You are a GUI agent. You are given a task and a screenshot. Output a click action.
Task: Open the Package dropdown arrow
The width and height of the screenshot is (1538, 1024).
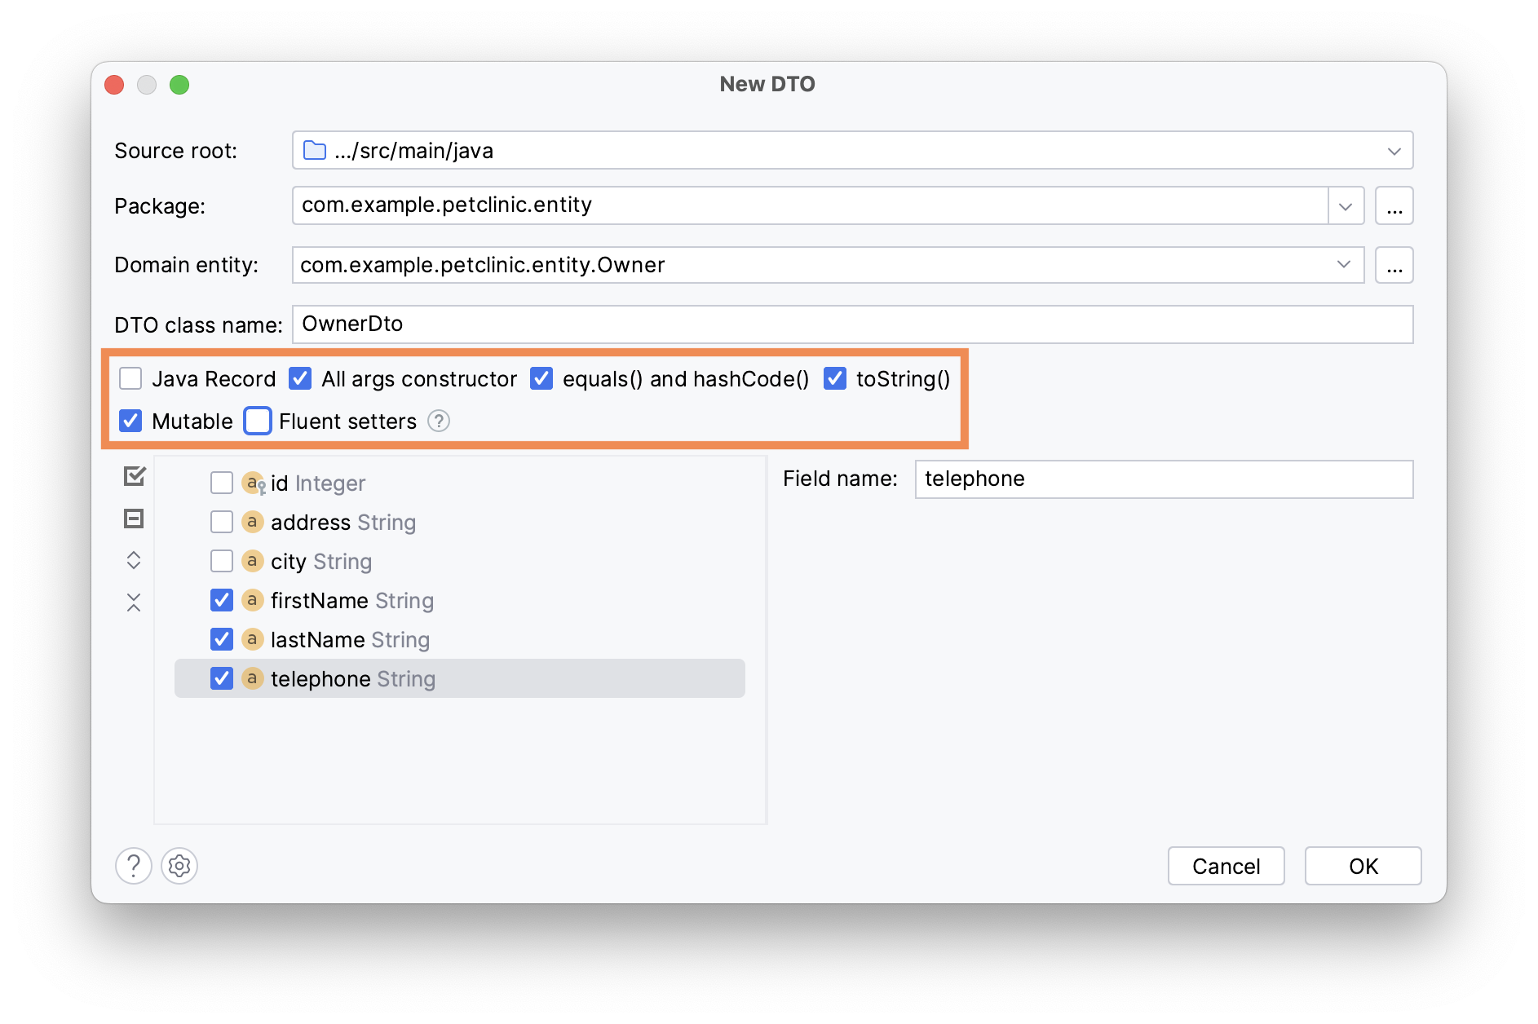(x=1346, y=206)
